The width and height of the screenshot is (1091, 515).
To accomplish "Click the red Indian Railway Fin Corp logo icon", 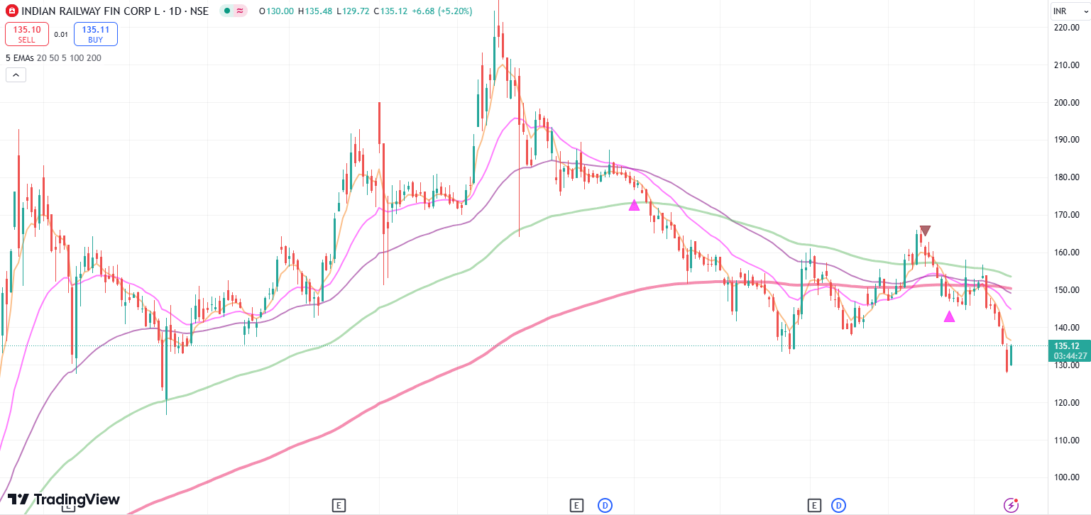I will (x=12, y=11).
